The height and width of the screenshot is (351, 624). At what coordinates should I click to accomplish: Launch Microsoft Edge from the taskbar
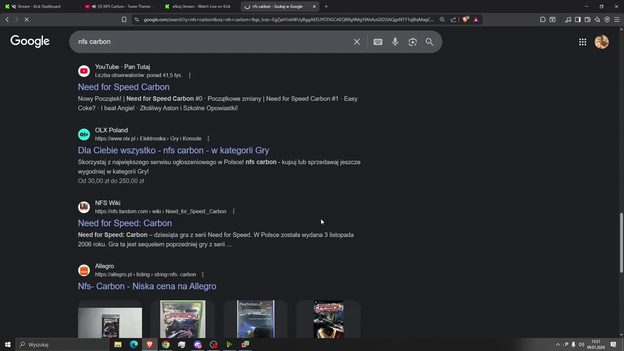pyautogui.click(x=134, y=345)
